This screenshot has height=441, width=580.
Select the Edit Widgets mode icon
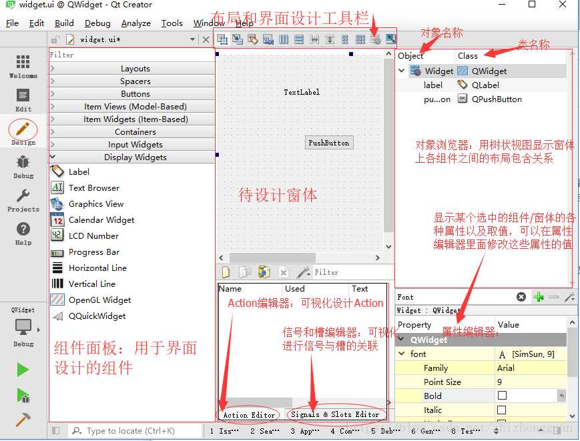[222, 39]
